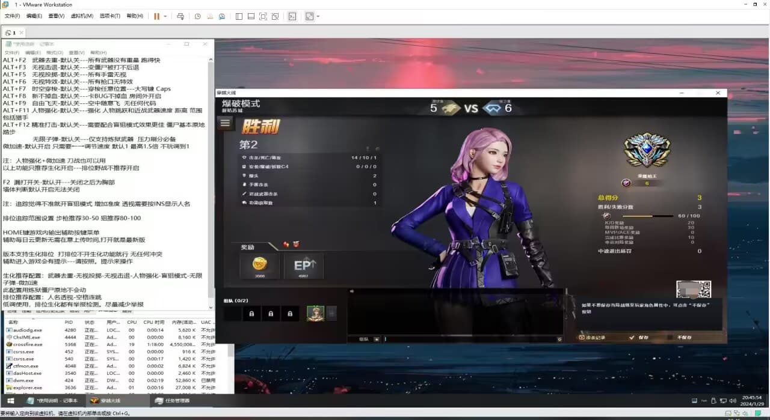Click the Unity mode toolbar icon
Viewport: 770px width, 420px height.
(x=275, y=16)
